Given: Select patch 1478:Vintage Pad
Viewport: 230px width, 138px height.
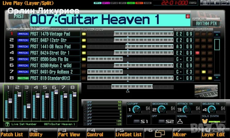Looking at the screenshot, I should pyautogui.click(x=60, y=34).
